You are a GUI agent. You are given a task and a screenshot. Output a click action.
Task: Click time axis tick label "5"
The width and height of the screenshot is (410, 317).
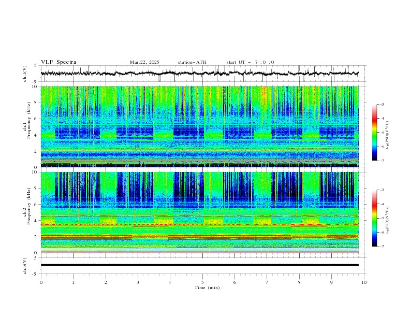(202, 282)
